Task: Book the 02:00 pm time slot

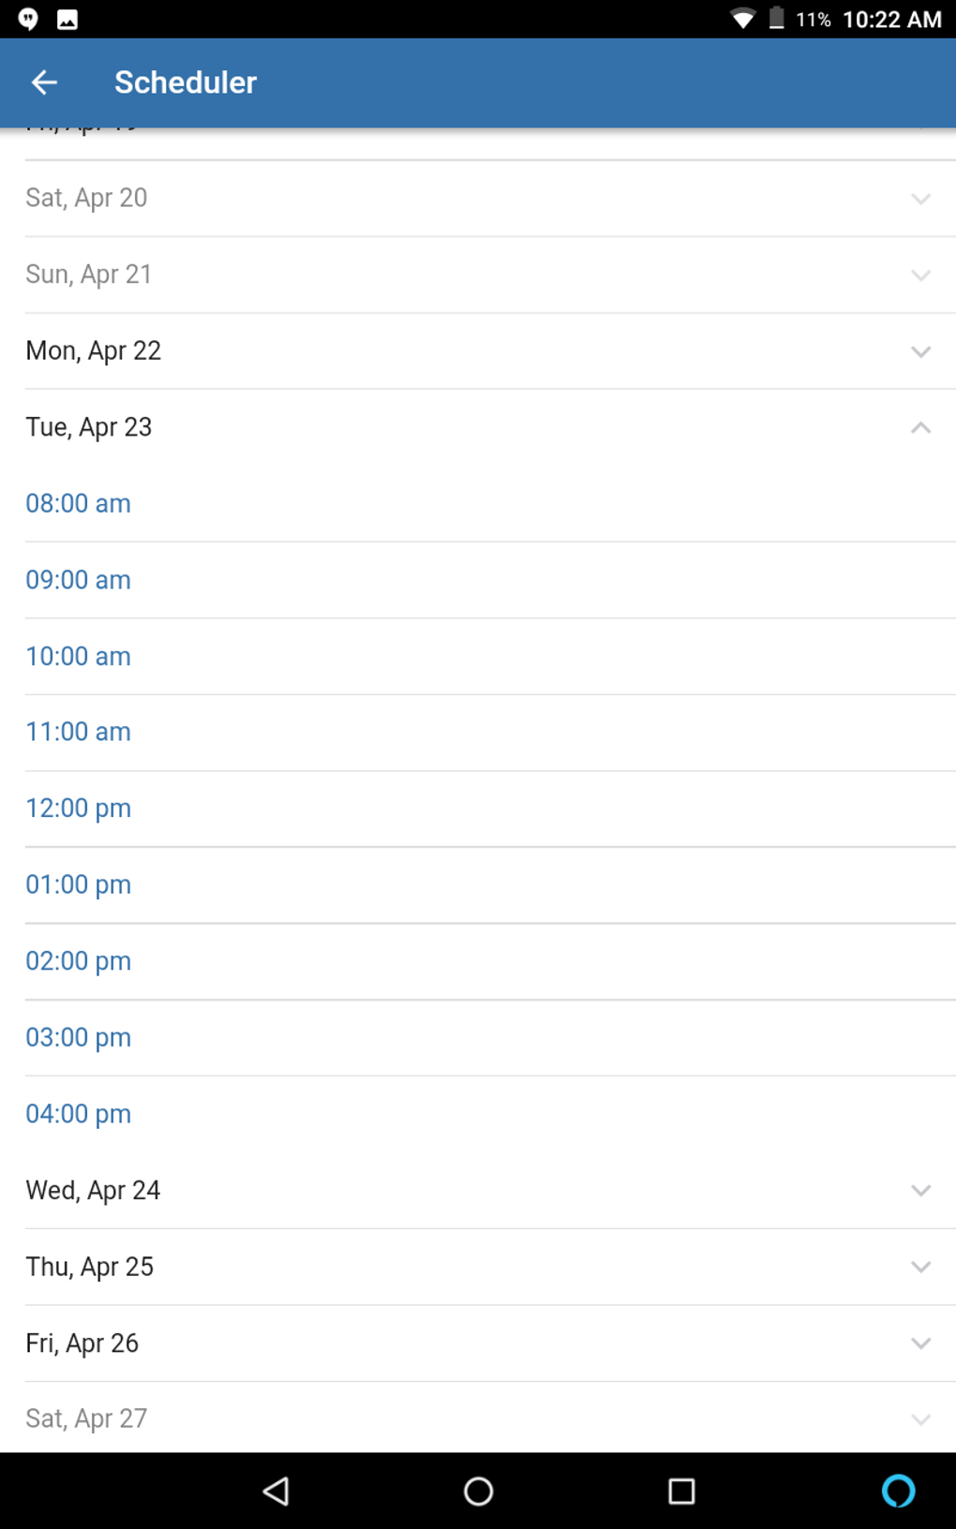Action: click(79, 961)
